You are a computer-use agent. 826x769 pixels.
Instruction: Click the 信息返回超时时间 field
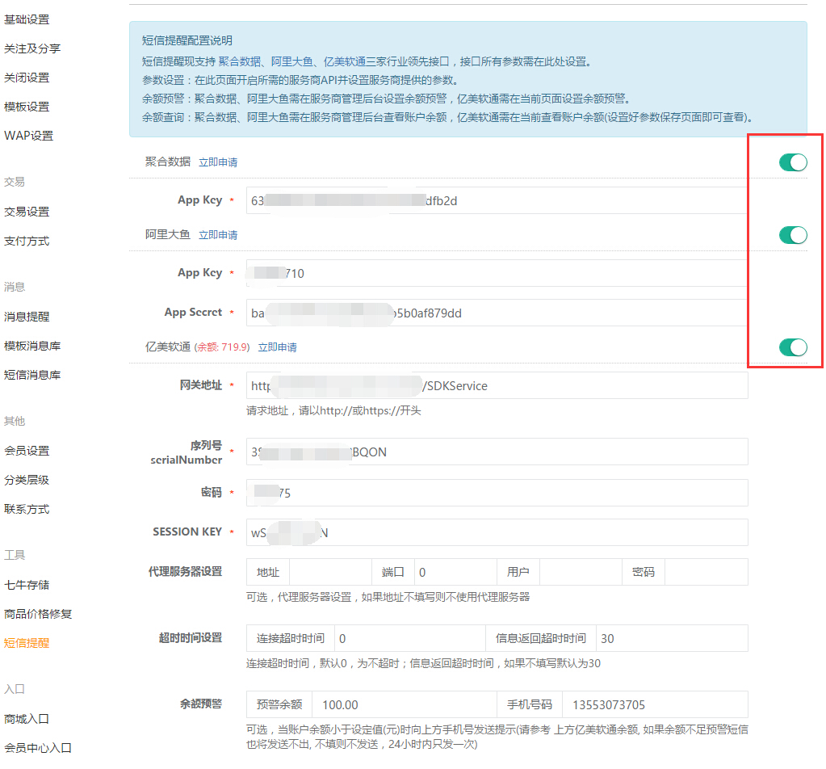click(x=672, y=639)
